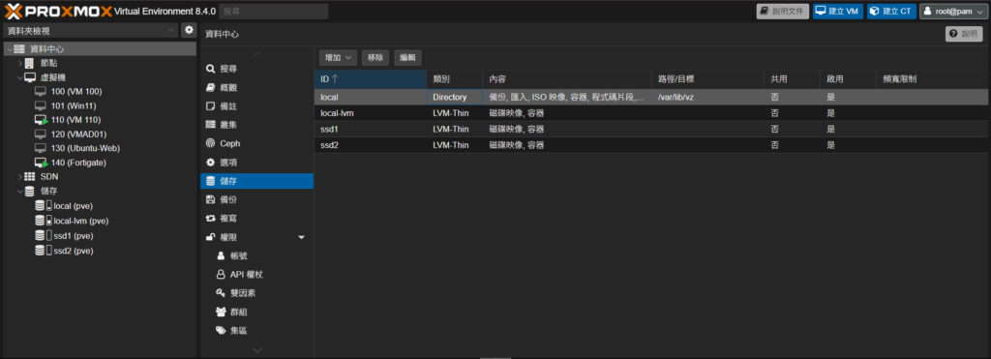Image resolution: width=991 pixels, height=359 pixels.
Task: Click the 備註 note icon
Action: point(210,106)
